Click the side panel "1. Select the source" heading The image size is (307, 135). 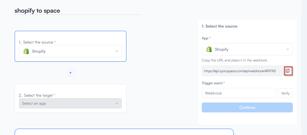click(x=219, y=26)
